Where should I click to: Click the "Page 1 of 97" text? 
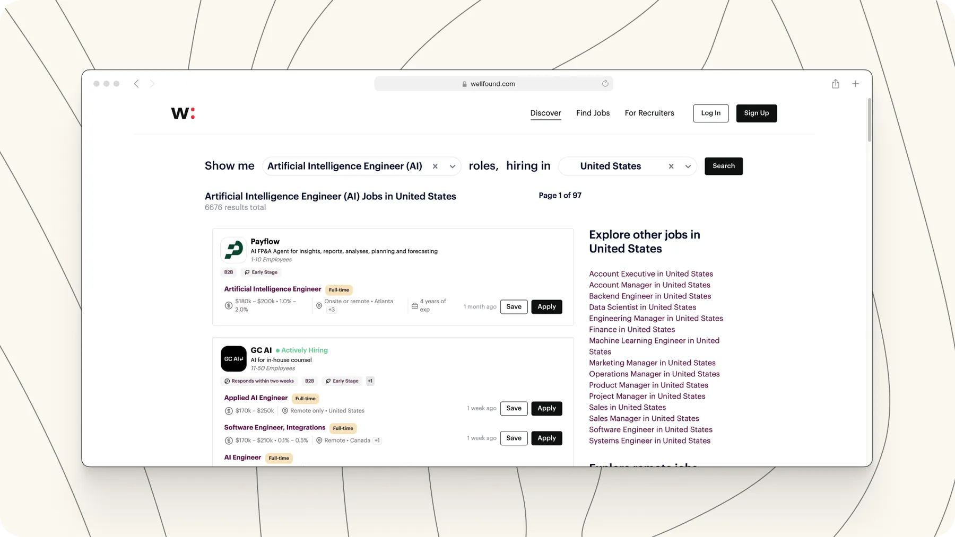coord(560,196)
